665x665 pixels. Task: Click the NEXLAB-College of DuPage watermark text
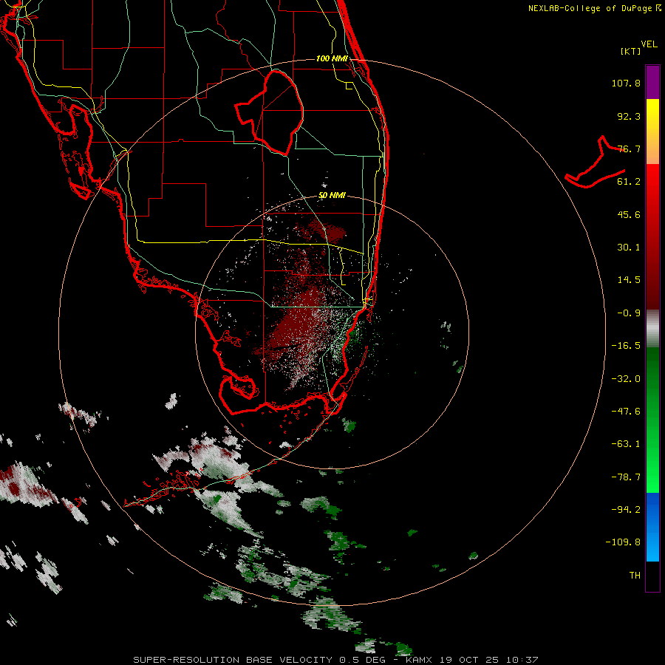(x=594, y=8)
